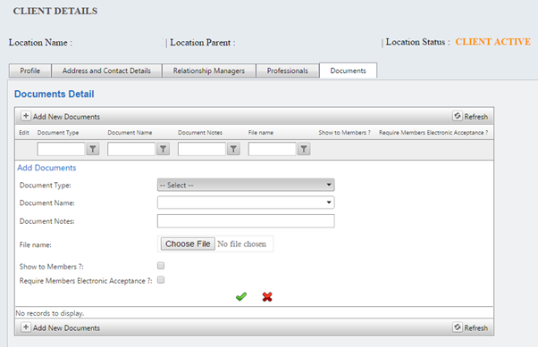Viewport: 538px width, 347px height.
Task: Click the Document Notes filter textbox
Action: click(202, 149)
